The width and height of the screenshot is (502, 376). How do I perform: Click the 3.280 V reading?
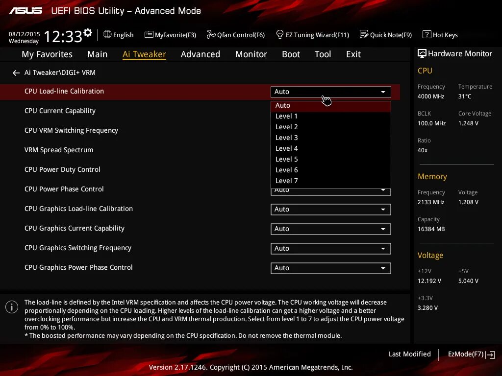coord(427,308)
